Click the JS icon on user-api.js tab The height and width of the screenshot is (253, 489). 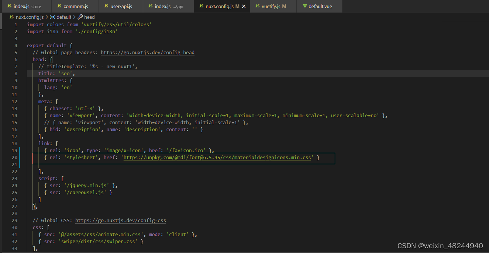(x=106, y=6)
